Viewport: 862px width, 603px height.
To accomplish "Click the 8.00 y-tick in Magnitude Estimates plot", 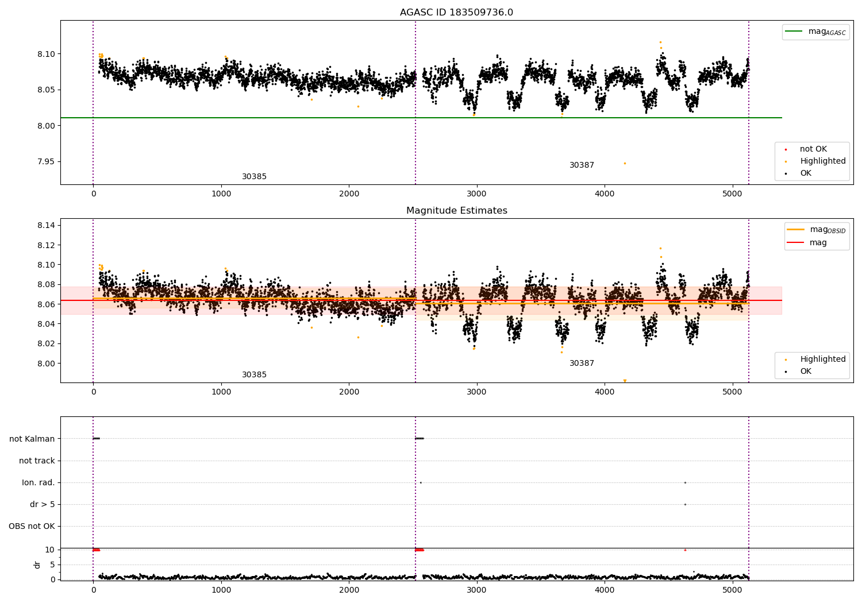I will [x=46, y=364].
